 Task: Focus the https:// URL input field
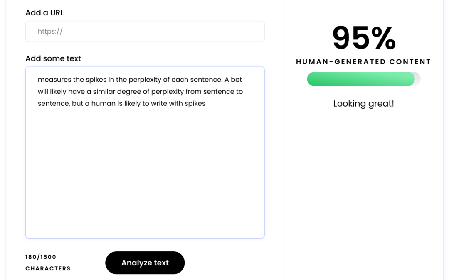[x=145, y=32]
